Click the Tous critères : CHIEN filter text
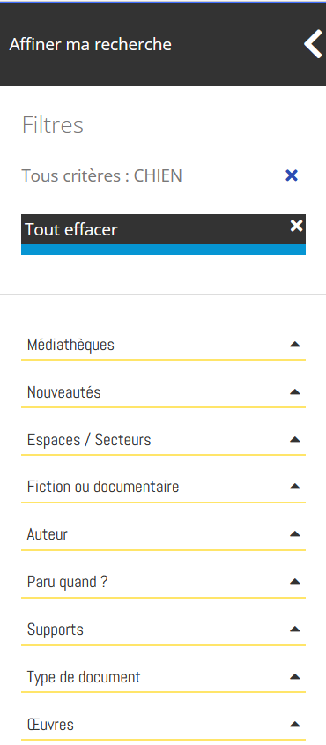 point(102,175)
